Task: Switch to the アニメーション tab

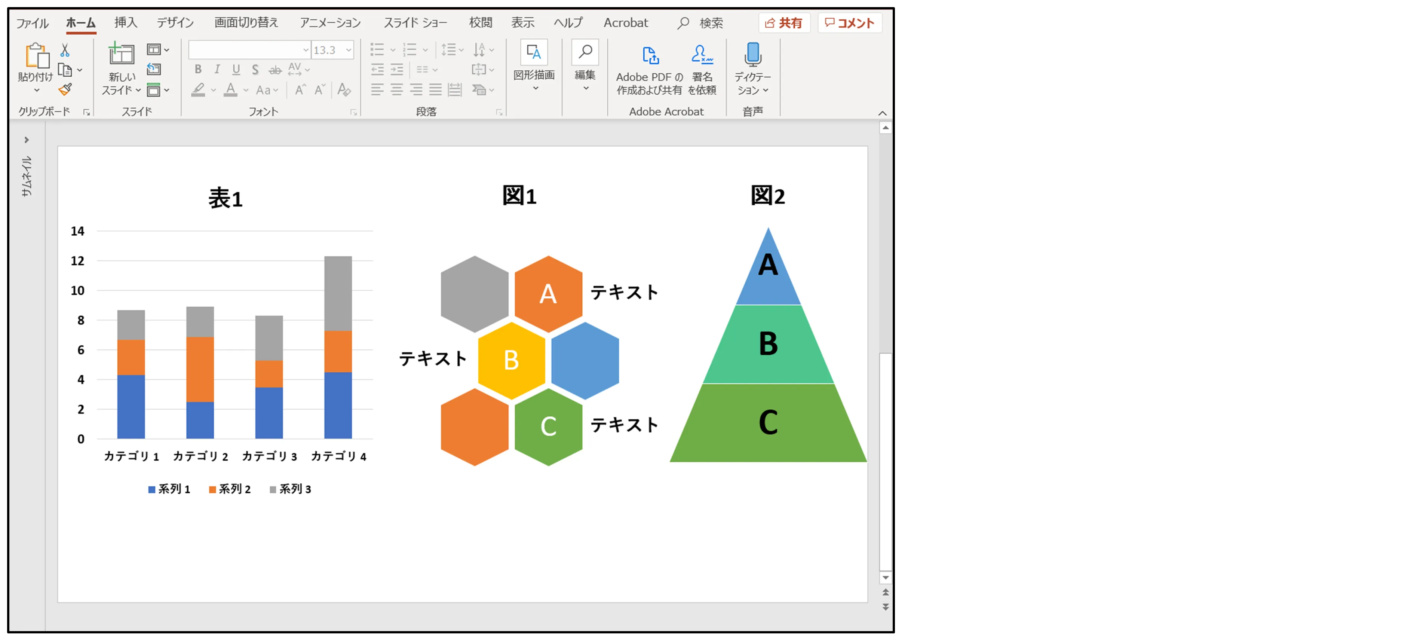Action: 329,22
